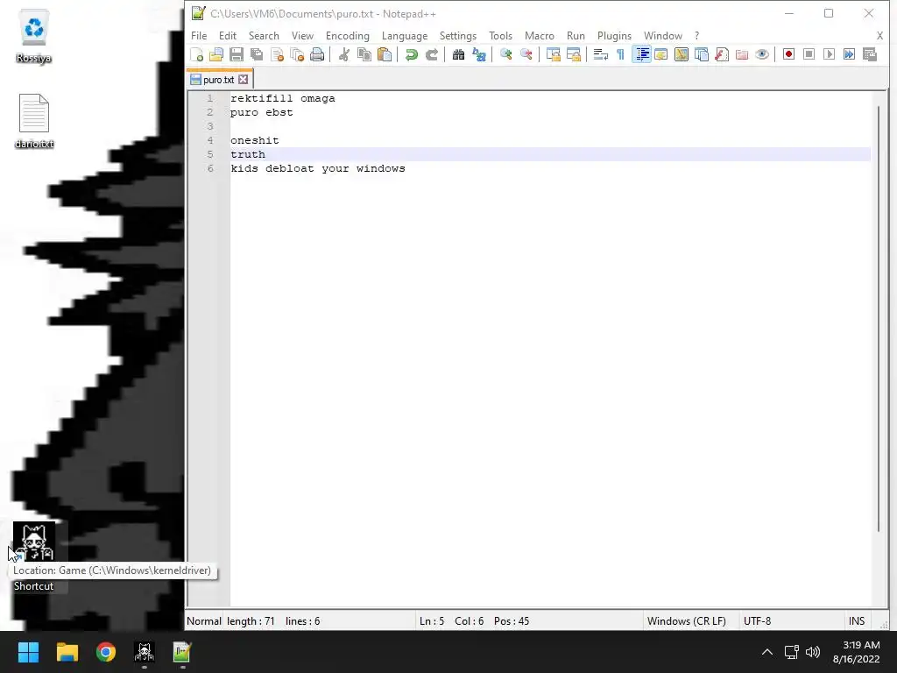This screenshot has width=897, height=673.
Task: Open the View menu
Action: coord(302,35)
